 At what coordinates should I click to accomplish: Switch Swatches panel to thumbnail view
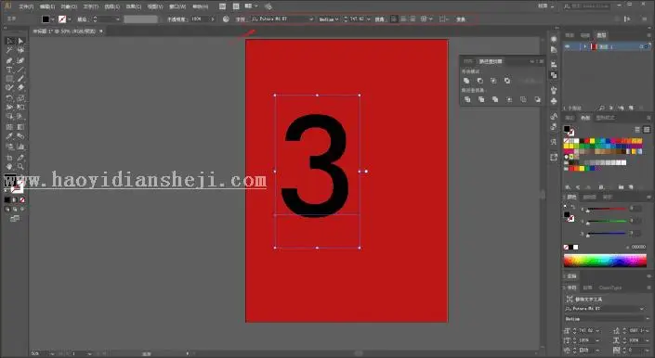tap(647, 130)
